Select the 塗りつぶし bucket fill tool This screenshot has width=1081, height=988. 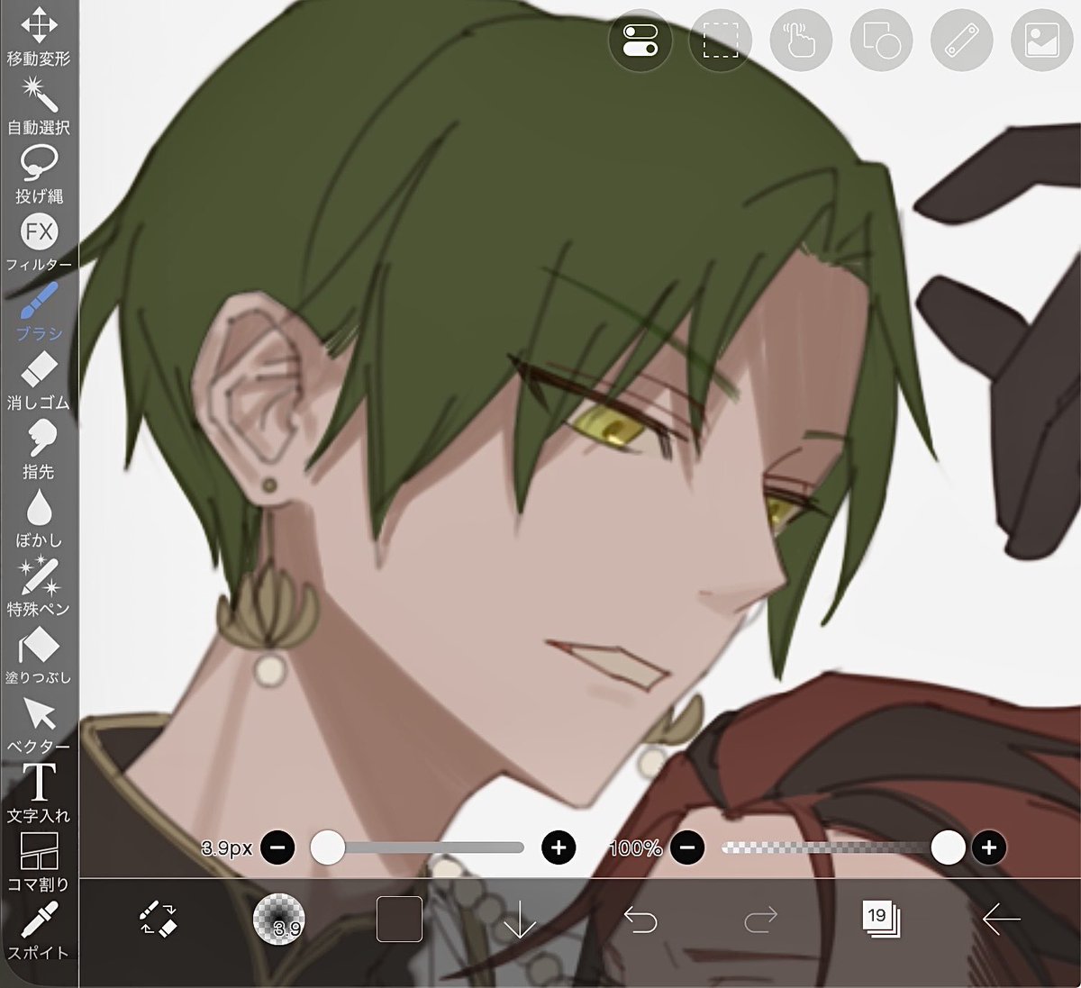39,656
